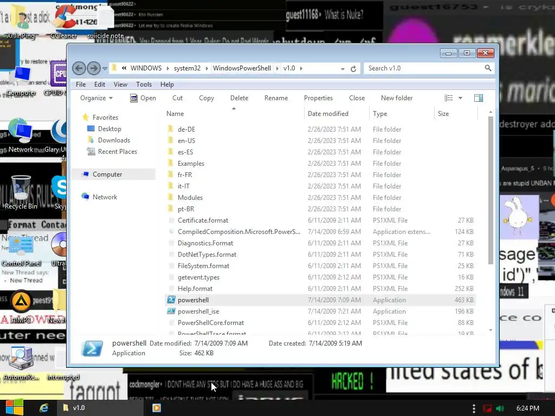Image resolution: width=555 pixels, height=416 pixels.
Task: Sort by the Name column header
Action: [x=234, y=114]
